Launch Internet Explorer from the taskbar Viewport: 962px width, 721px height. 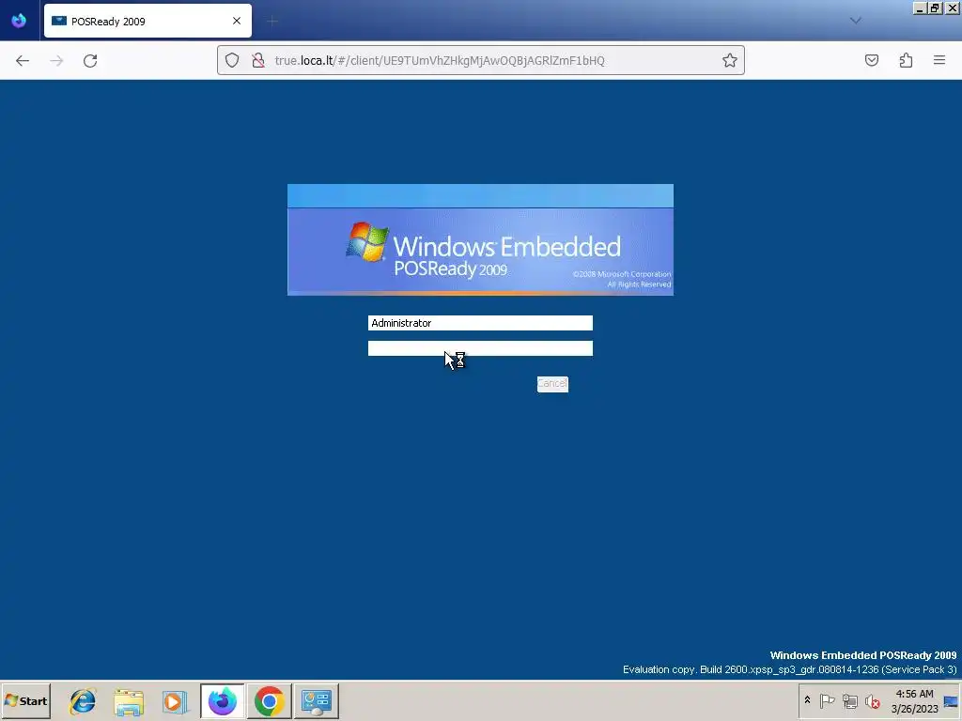tap(83, 700)
